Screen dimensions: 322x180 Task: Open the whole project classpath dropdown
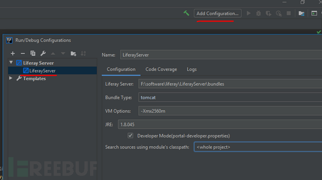[x=258, y=147]
